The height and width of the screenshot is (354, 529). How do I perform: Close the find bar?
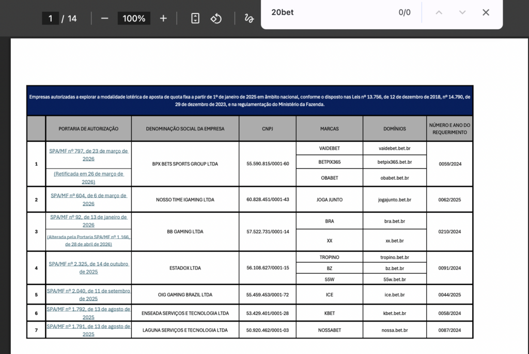click(486, 12)
